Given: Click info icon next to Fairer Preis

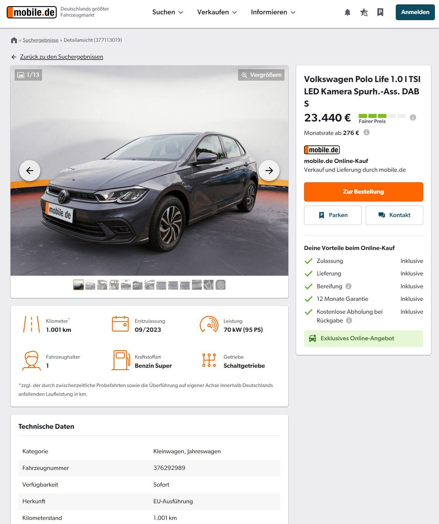Looking at the screenshot, I should [413, 117].
